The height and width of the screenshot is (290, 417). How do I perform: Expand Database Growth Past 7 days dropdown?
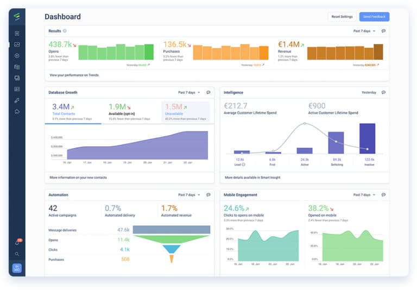pos(189,92)
